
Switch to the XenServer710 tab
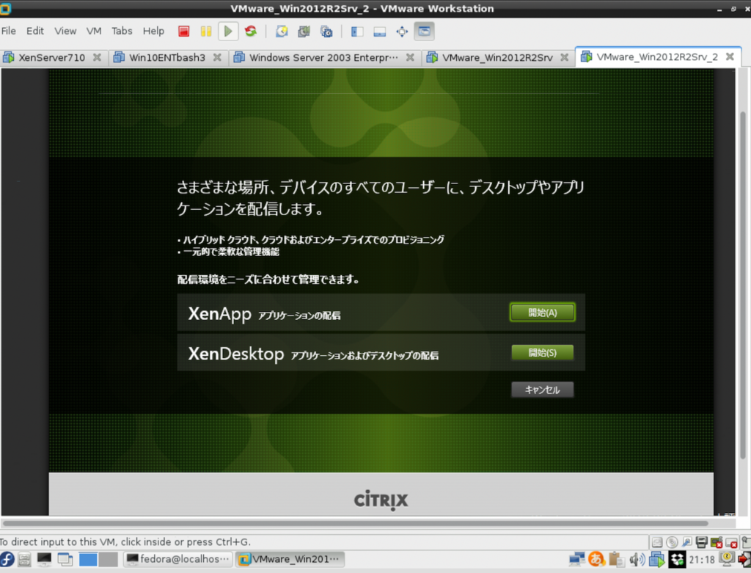click(52, 57)
